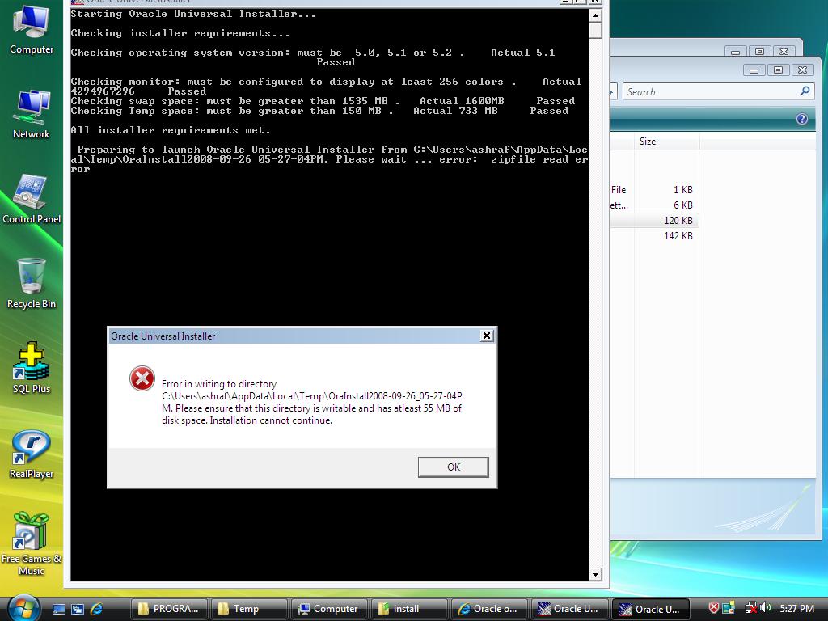Click the console scrollbar up arrow

pyautogui.click(x=595, y=15)
